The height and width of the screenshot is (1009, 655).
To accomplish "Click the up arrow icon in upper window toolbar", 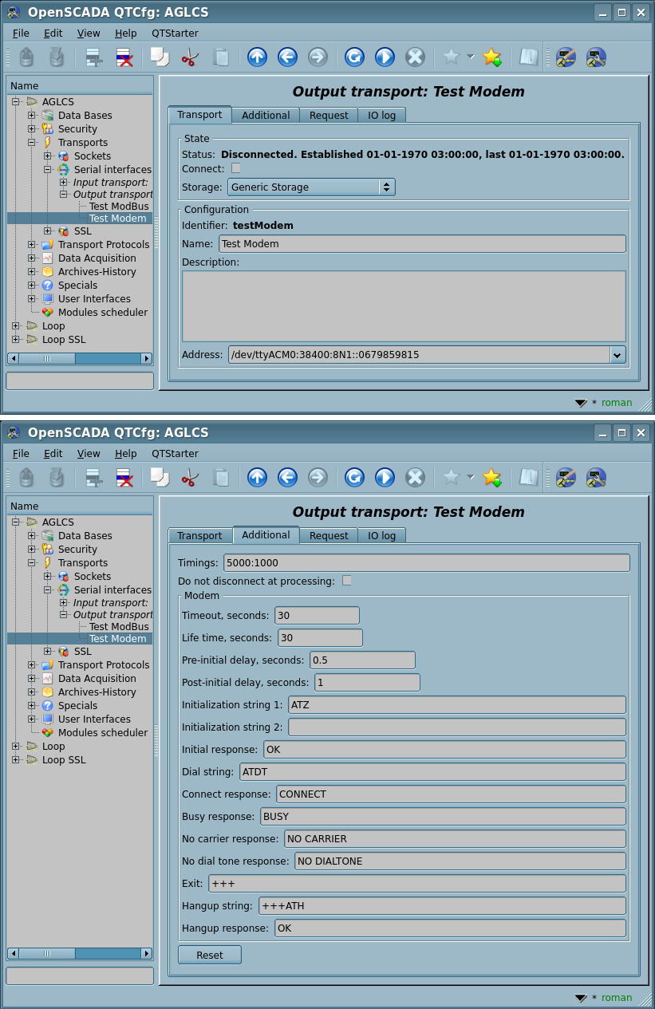I will [257, 57].
